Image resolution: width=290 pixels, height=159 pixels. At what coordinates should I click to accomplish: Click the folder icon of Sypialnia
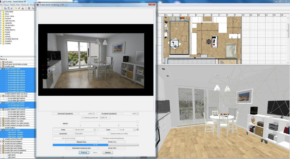pos(3,41)
